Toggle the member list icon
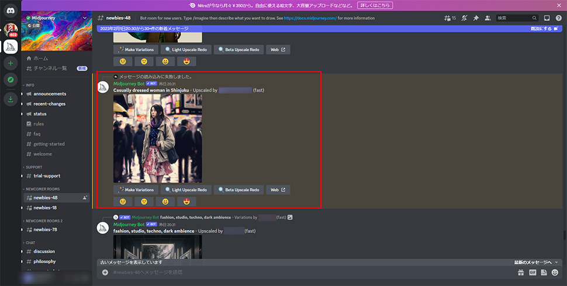Image resolution: width=567 pixels, height=286 pixels. tap(488, 18)
